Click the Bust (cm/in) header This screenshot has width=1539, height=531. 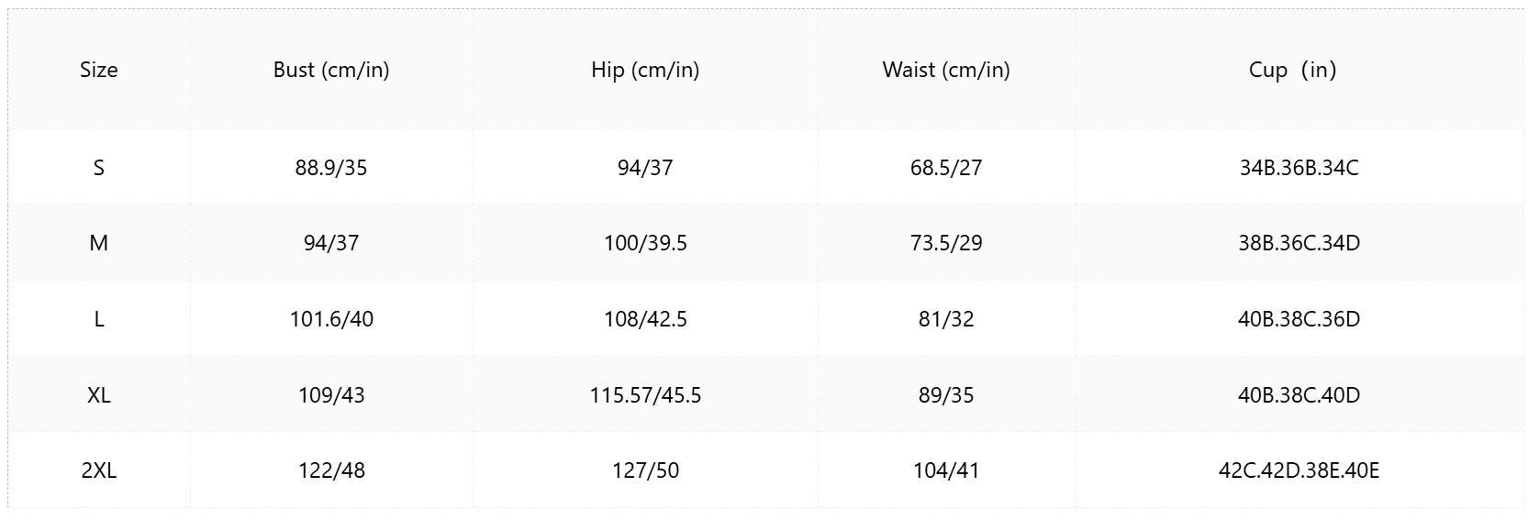pos(331,70)
